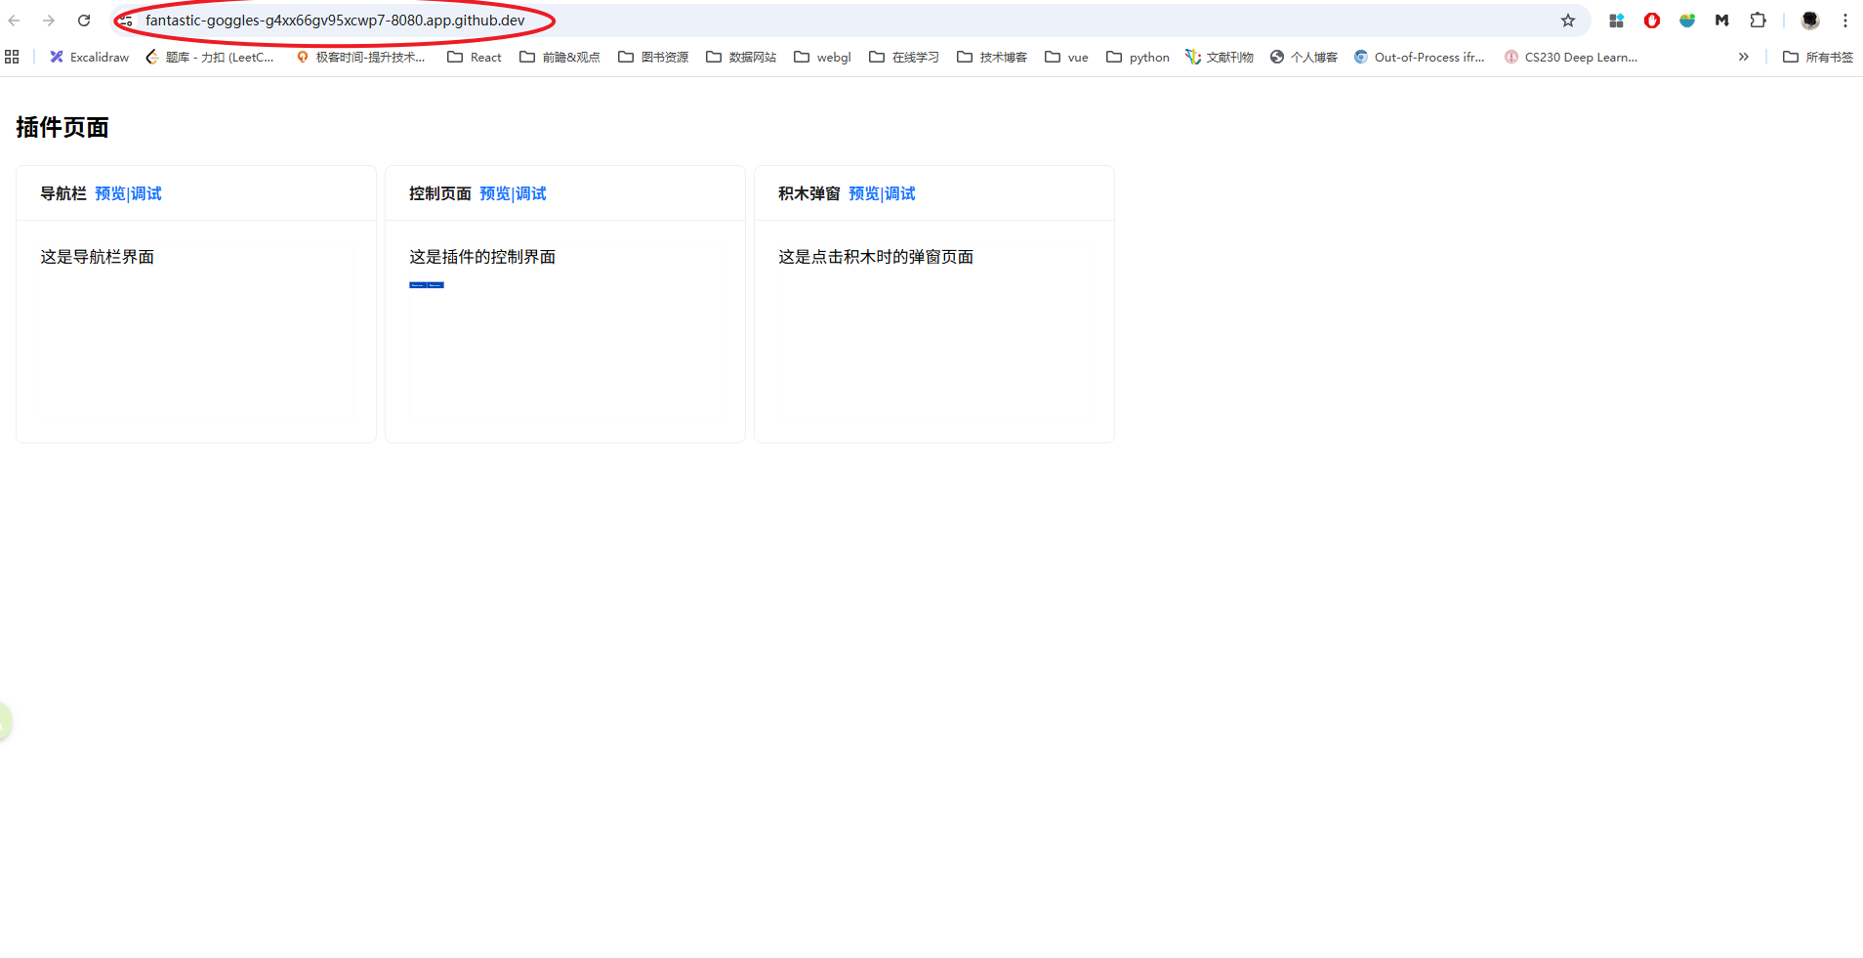Click the black M extension icon
The height and width of the screenshot is (958, 1863).
[1722, 21]
